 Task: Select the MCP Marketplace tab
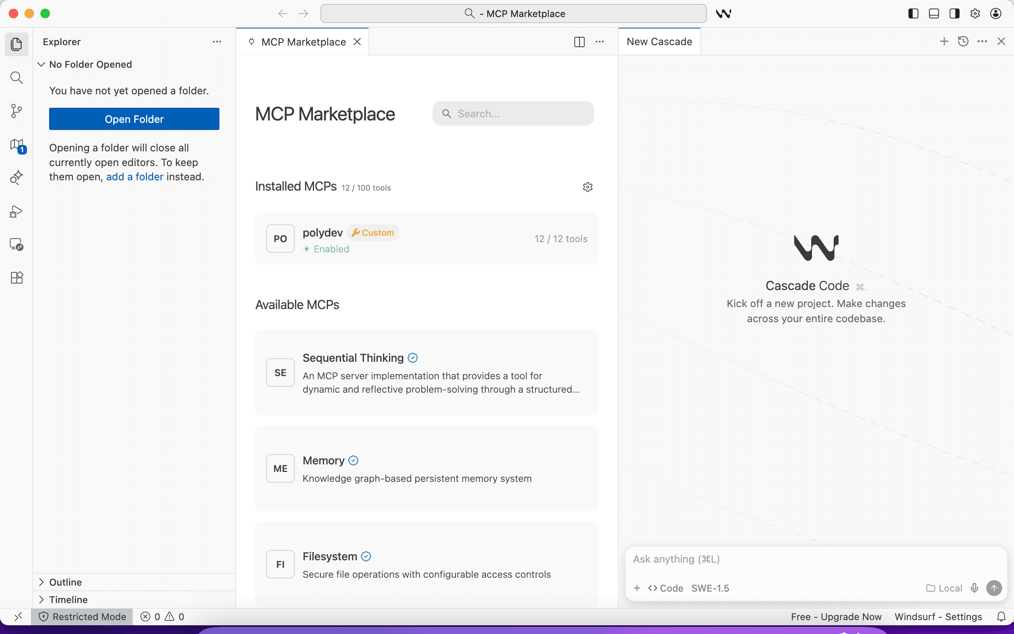[303, 41]
